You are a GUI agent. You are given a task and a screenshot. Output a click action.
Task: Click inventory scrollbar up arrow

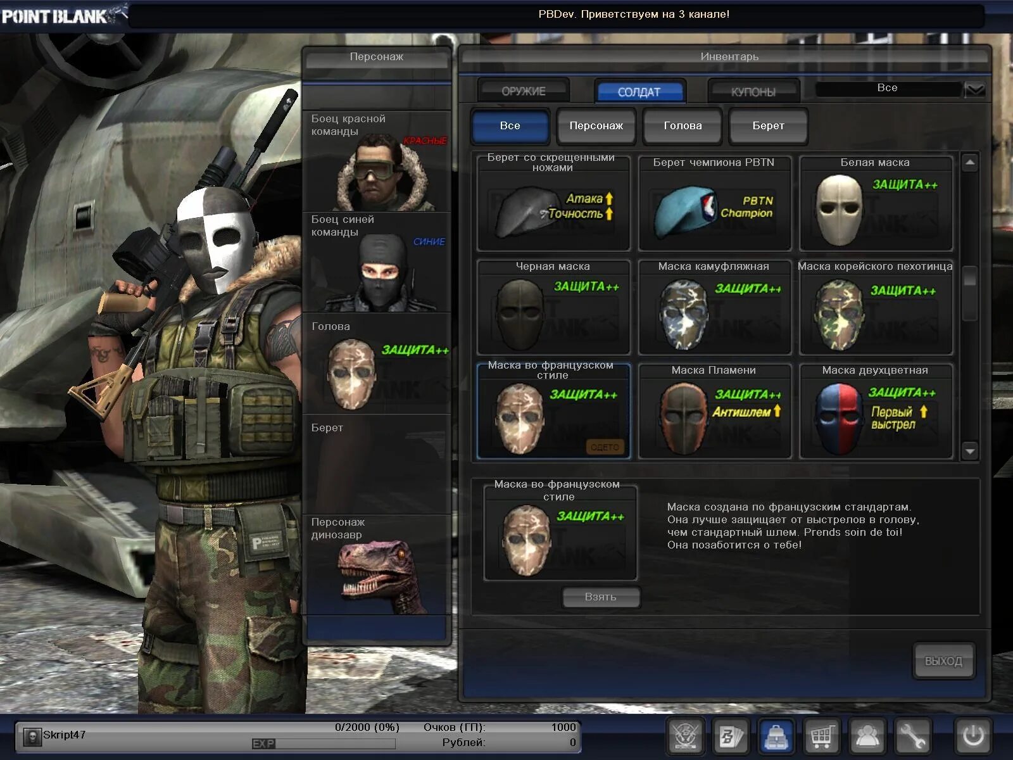point(970,163)
